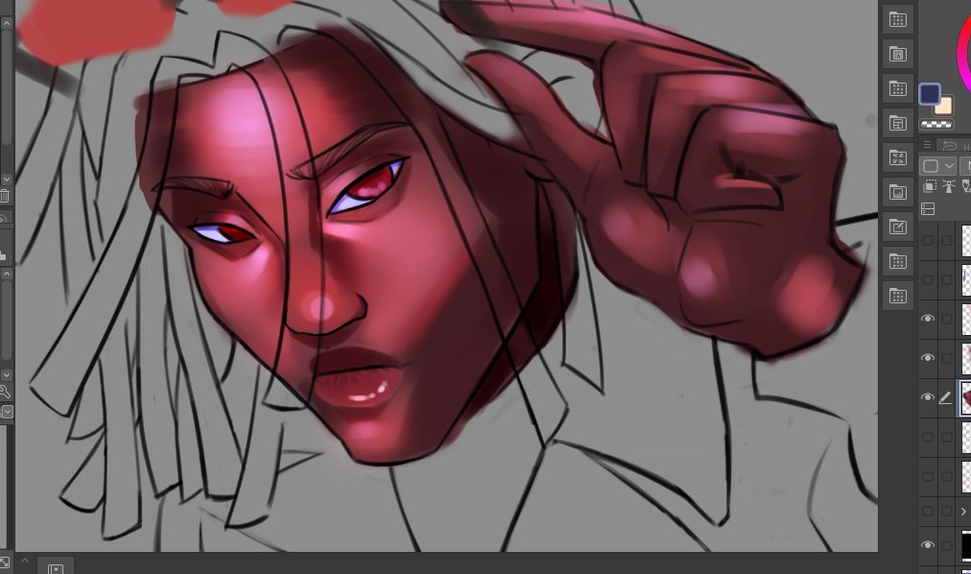The height and width of the screenshot is (574, 971).
Task: Select the peach sub drawing color swatch
Action: pyautogui.click(x=944, y=106)
